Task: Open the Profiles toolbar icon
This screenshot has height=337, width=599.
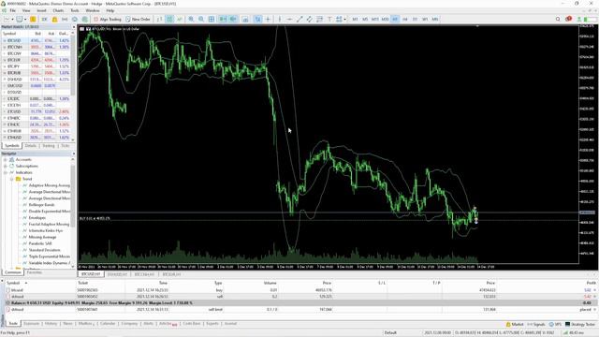Action: pos(19,19)
